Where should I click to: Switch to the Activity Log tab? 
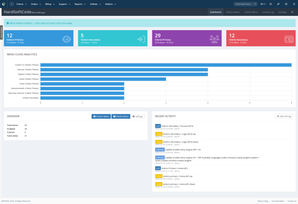pos(268,12)
